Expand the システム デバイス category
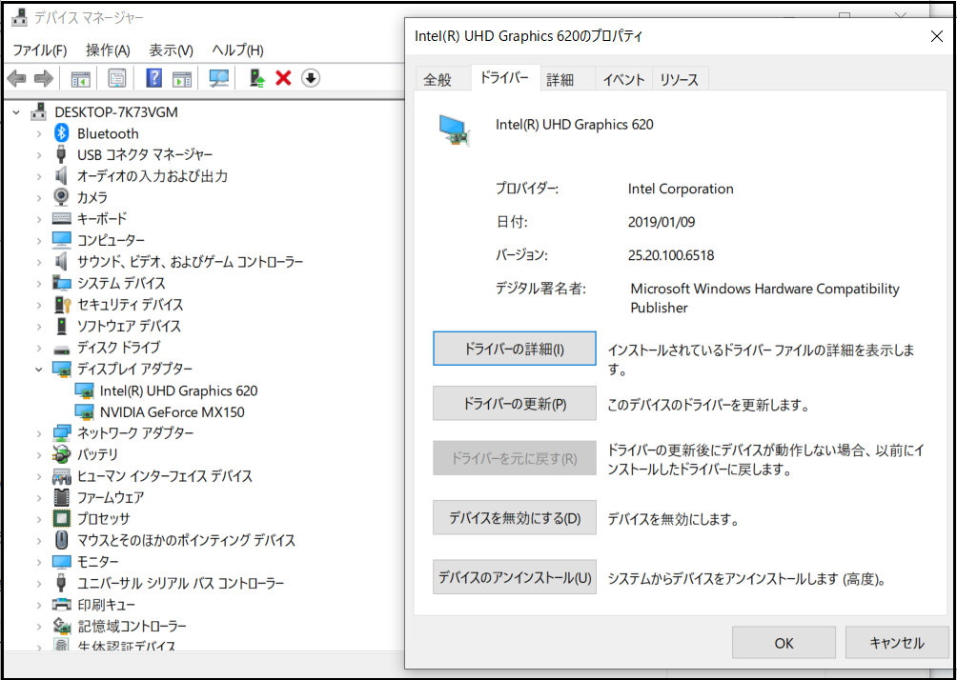This screenshot has height=680, width=957. (x=39, y=284)
